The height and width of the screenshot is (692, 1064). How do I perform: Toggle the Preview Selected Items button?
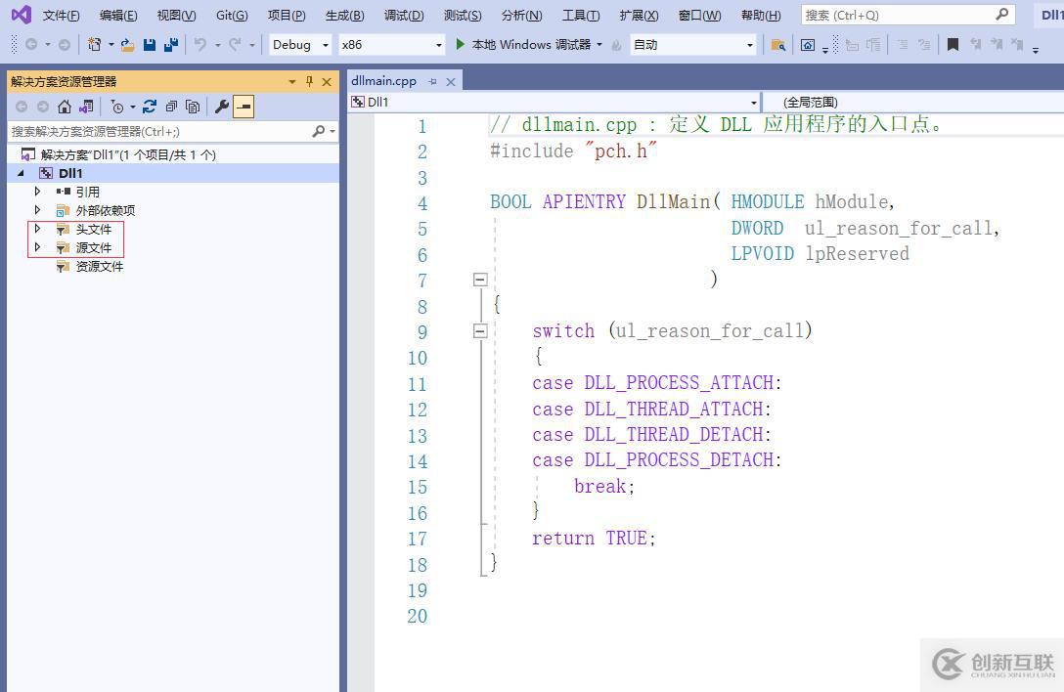[244, 107]
